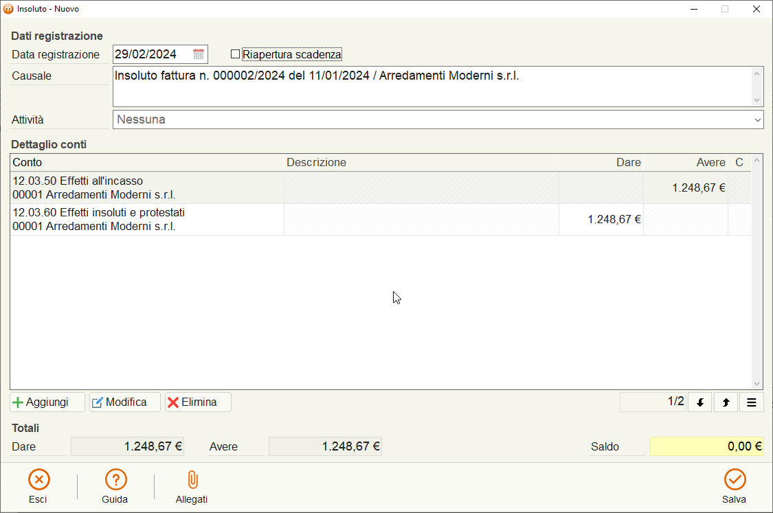
Task: Click the Causale scrollbar down arrow
Action: [757, 100]
